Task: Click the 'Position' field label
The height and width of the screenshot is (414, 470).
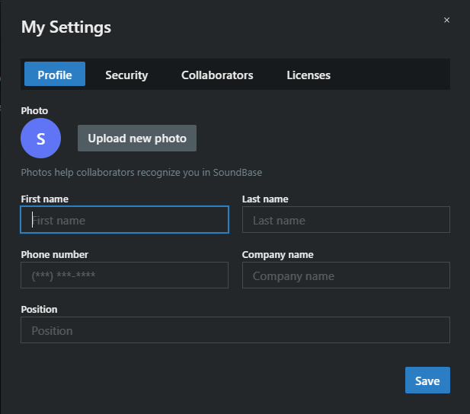Action: [x=39, y=310]
